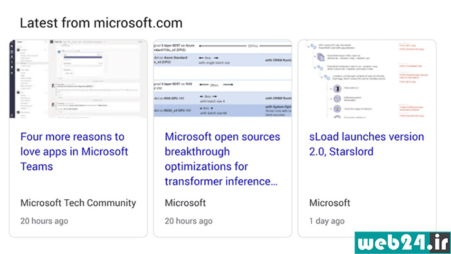This screenshot has width=451, height=254.
Task: Click 'Microsoft' source under transformer inference card
Action: point(186,203)
